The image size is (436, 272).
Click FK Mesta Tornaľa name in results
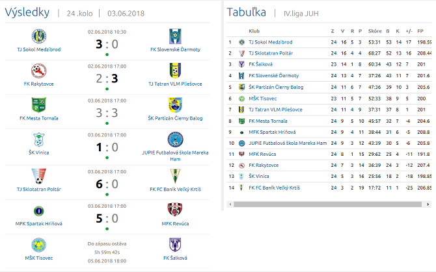pos(39,118)
